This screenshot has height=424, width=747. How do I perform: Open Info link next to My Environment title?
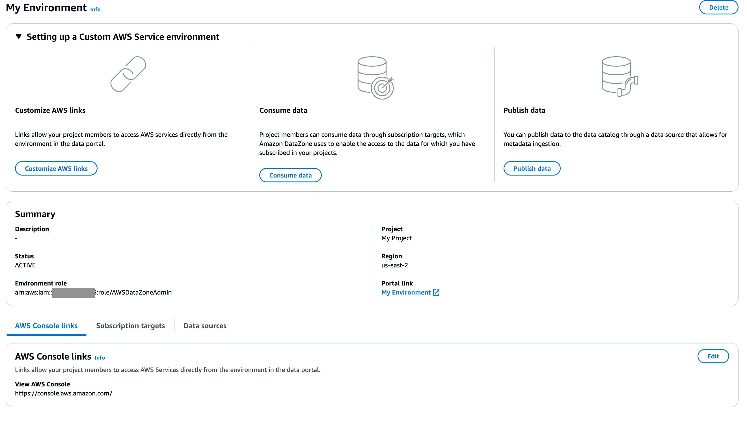coord(95,9)
